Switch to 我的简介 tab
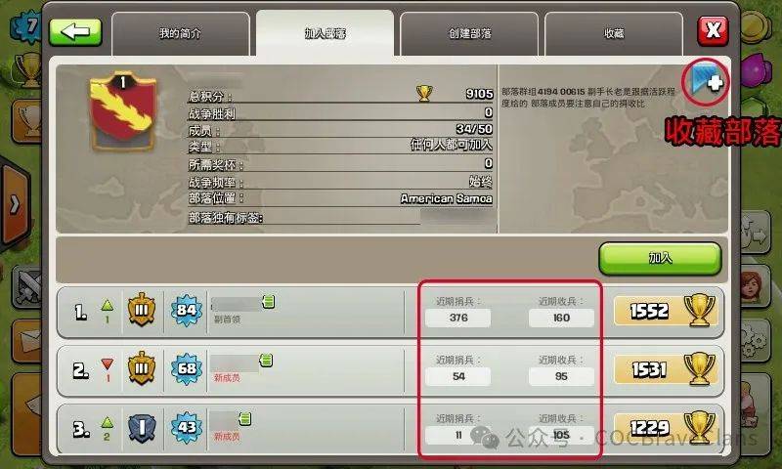 coord(180,33)
